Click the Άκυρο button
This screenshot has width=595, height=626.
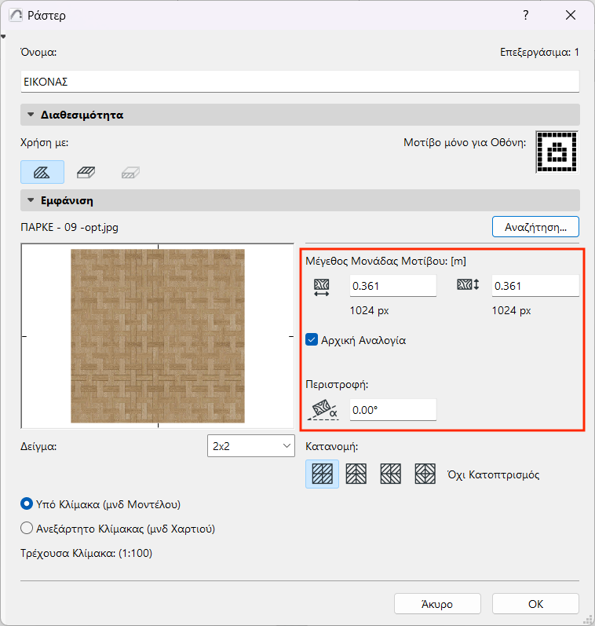click(437, 604)
